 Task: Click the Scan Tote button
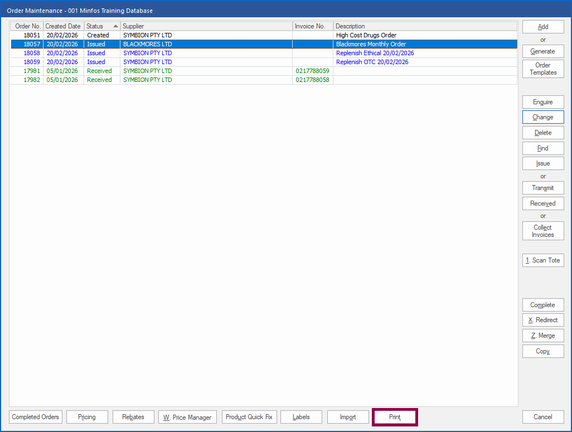542,260
